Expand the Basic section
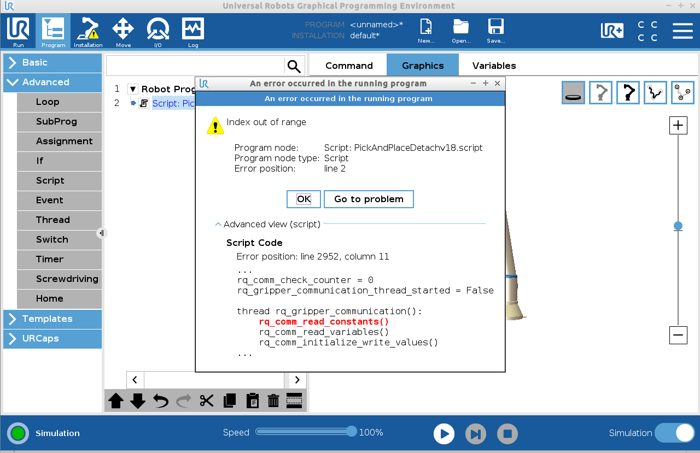This screenshot has width=700, height=453. pos(52,63)
